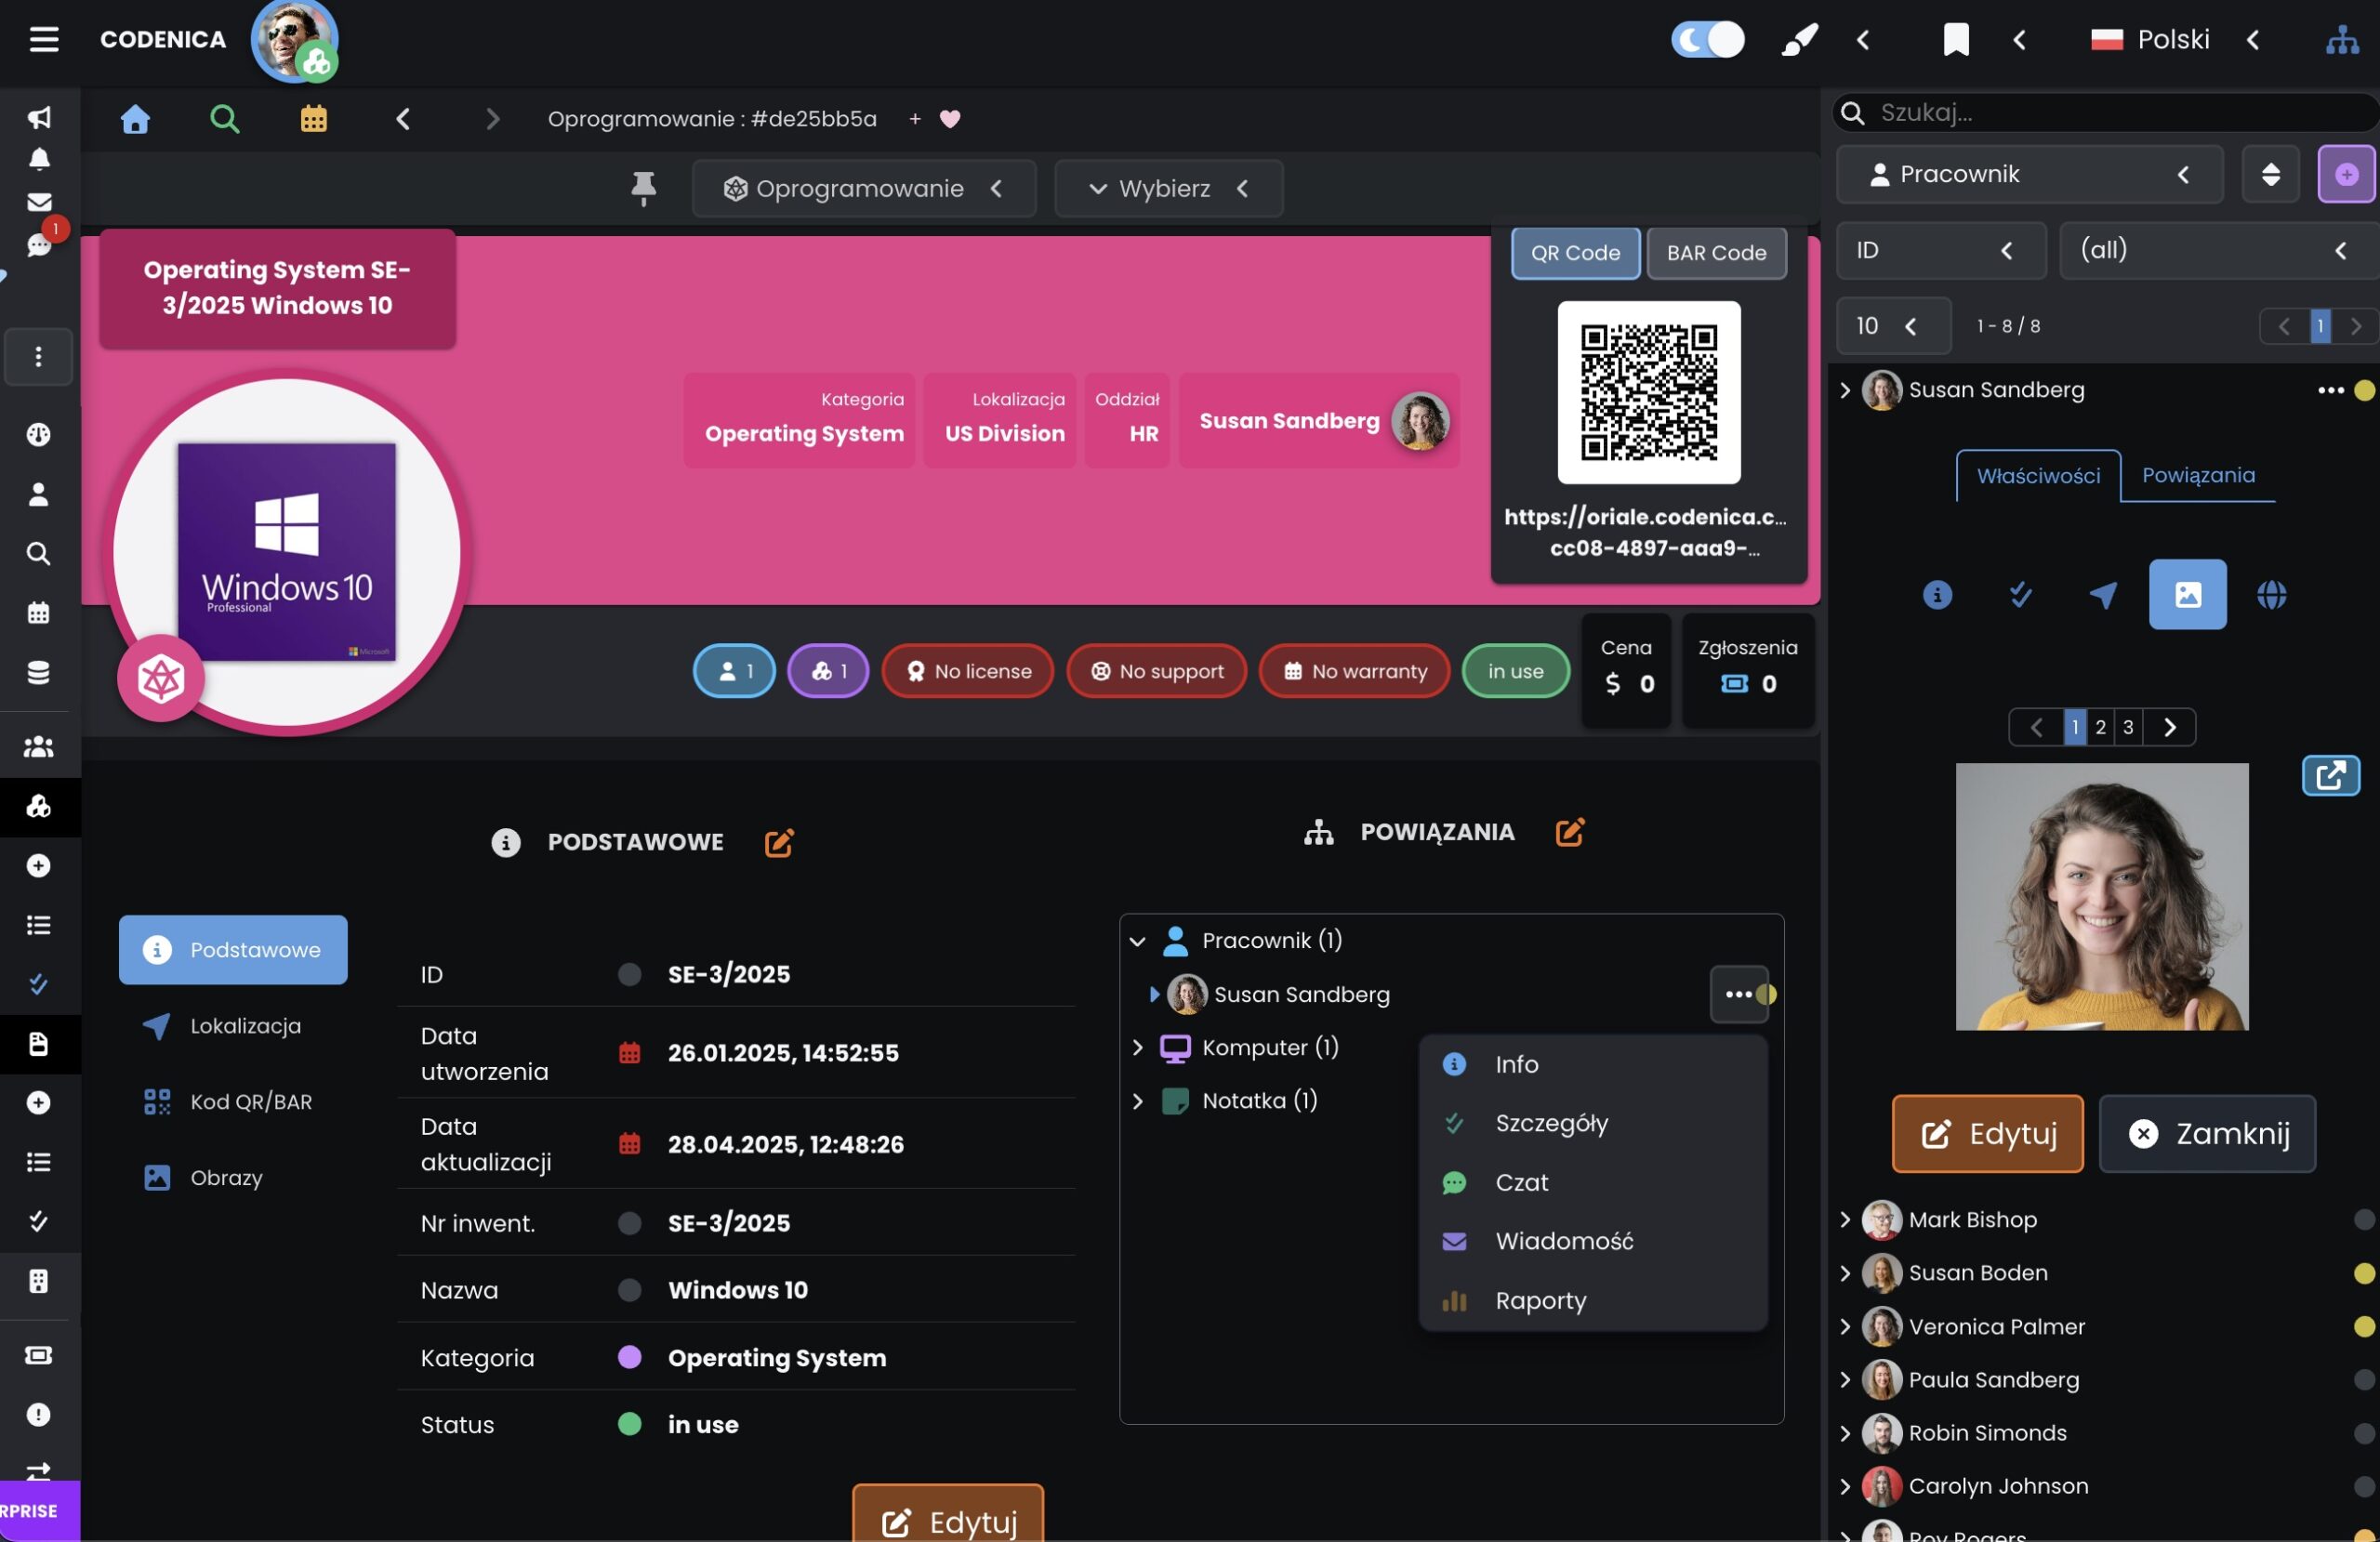Open the paintbrush theme icon
This screenshot has height=1542, width=2380.
pyautogui.click(x=1799, y=40)
